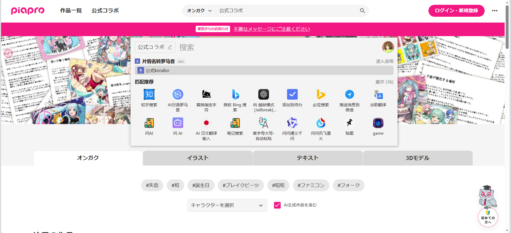Click the ログイン・新規登録 button
This screenshot has width=511, height=233.
pos(456,11)
